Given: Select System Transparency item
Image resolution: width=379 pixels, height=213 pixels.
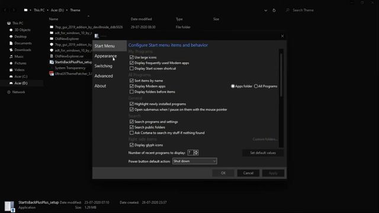Looking at the screenshot, I should click(x=70, y=68).
